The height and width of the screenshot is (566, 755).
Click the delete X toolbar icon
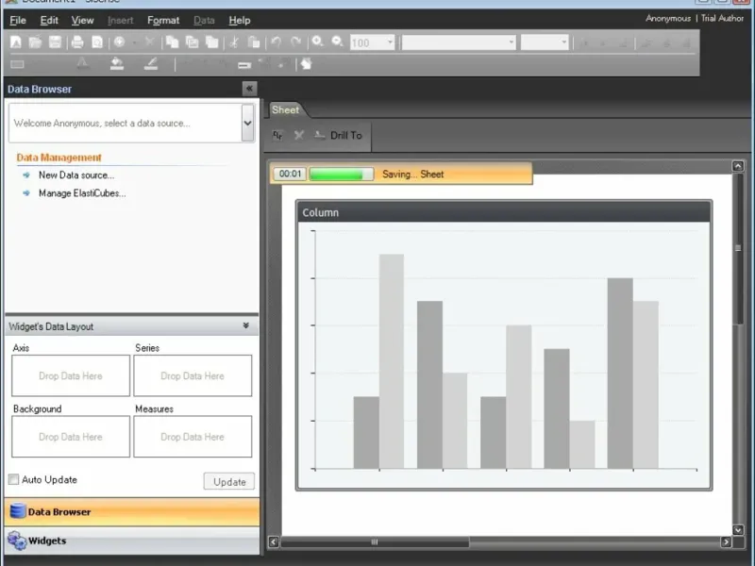pyautogui.click(x=150, y=42)
